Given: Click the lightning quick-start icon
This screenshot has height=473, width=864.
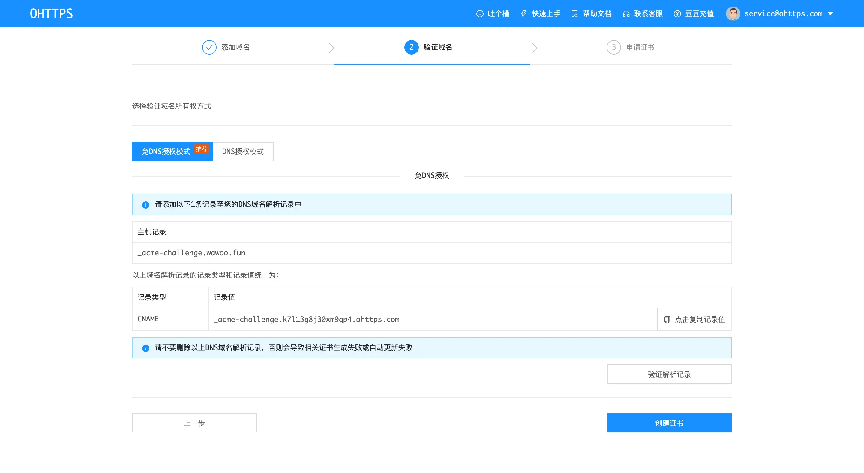Looking at the screenshot, I should 523,14.
